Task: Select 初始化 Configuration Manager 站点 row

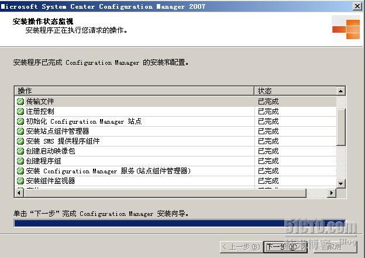Action: tap(84, 121)
